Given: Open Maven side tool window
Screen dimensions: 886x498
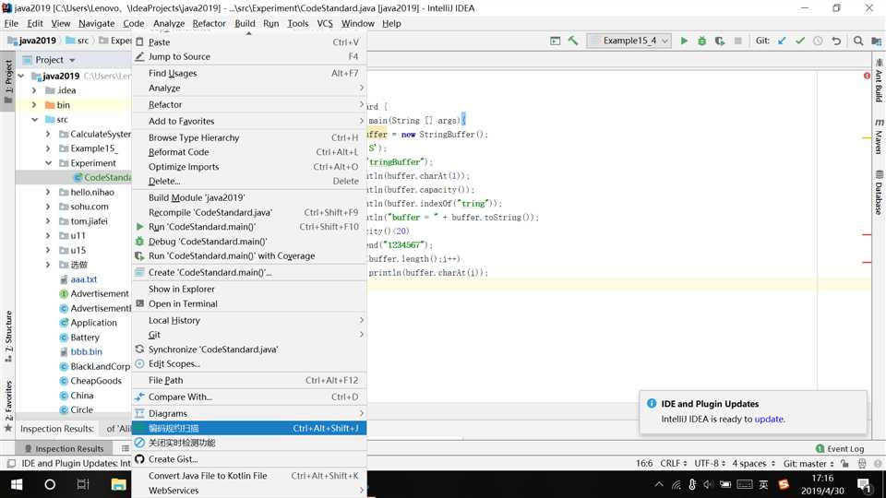Looking at the screenshot, I should coord(879,136).
